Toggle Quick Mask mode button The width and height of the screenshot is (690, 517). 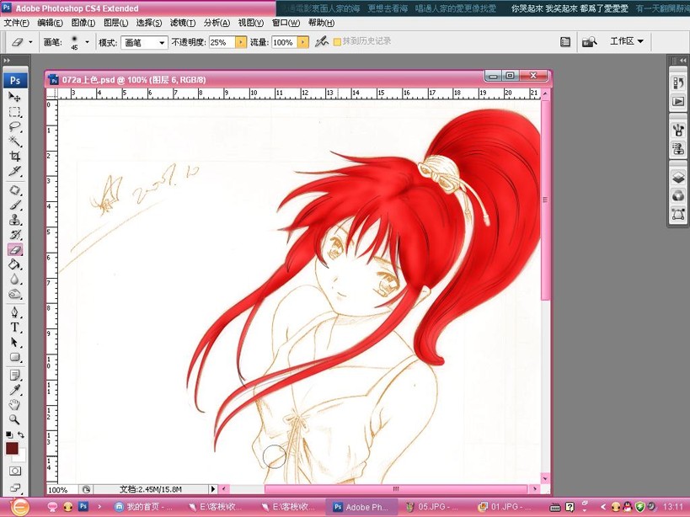pyautogui.click(x=15, y=472)
